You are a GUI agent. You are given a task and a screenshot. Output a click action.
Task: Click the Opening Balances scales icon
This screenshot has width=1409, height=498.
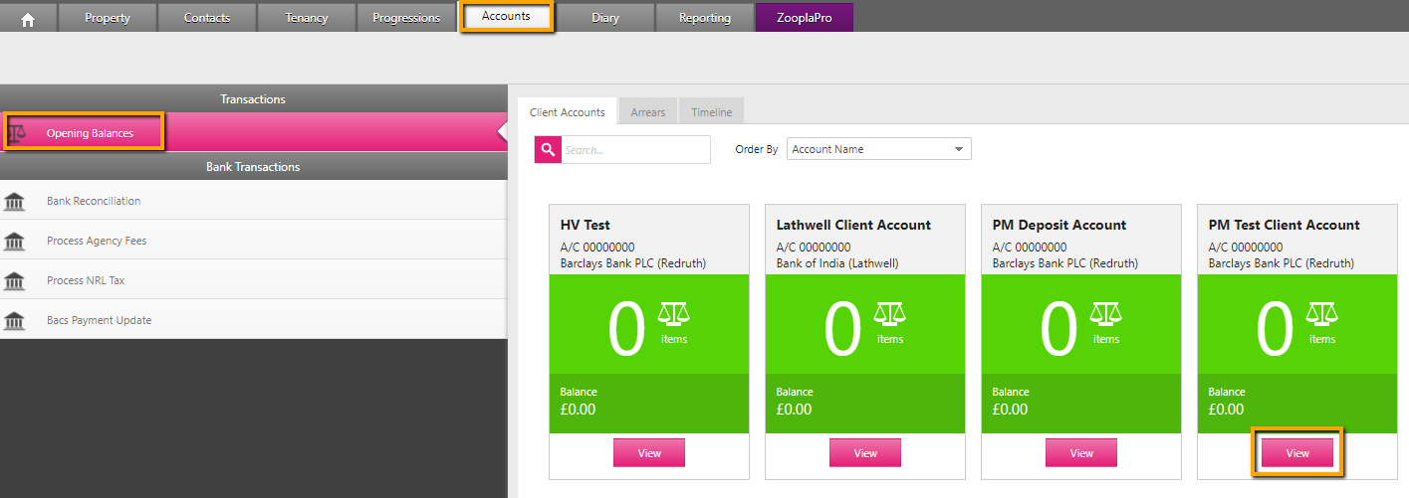point(17,133)
